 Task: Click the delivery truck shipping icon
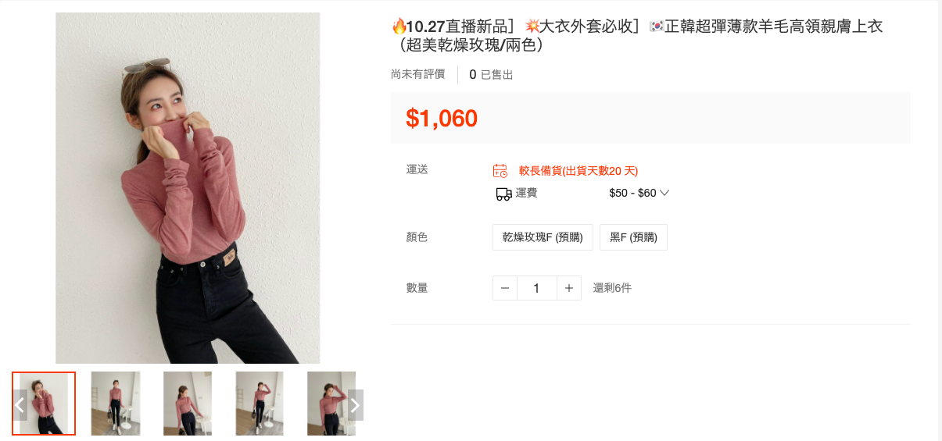click(504, 194)
